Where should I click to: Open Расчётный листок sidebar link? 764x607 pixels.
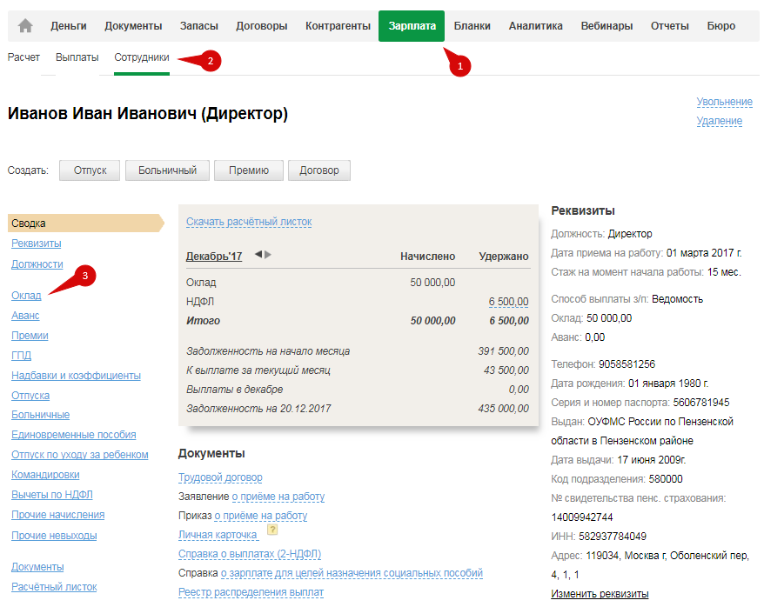click(54, 587)
